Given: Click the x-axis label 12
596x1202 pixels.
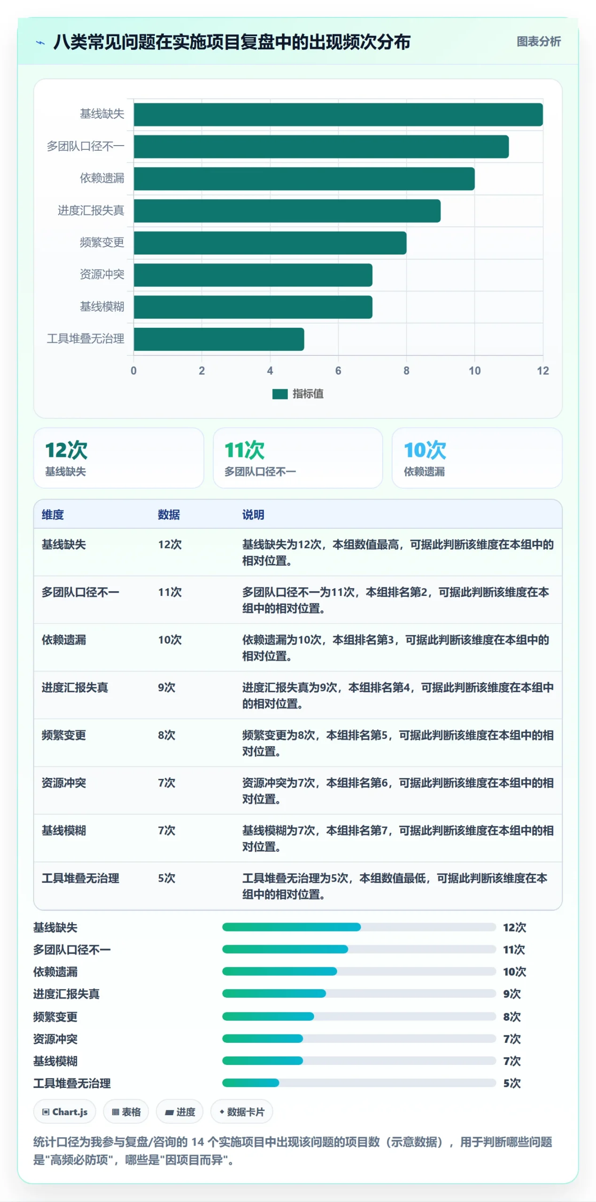Looking at the screenshot, I should pos(542,370).
